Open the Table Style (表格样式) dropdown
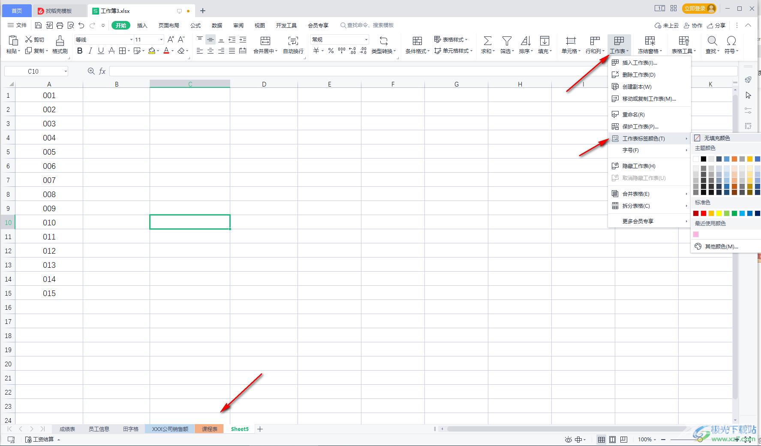The height and width of the screenshot is (446, 761). coord(451,39)
